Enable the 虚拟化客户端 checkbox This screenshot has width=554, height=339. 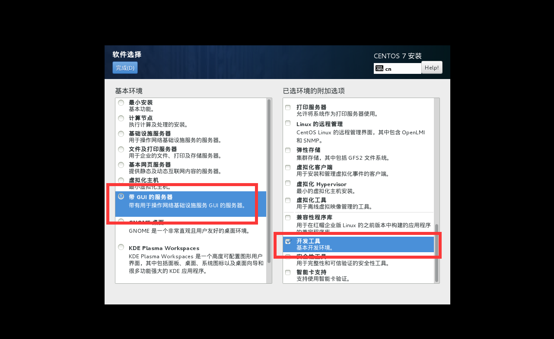(x=288, y=168)
